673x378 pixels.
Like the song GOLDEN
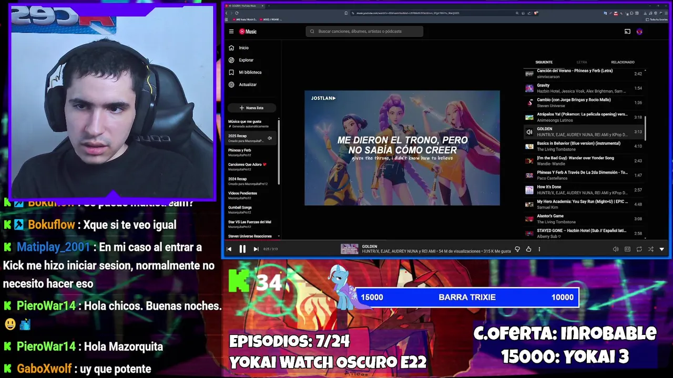pyautogui.click(x=528, y=249)
